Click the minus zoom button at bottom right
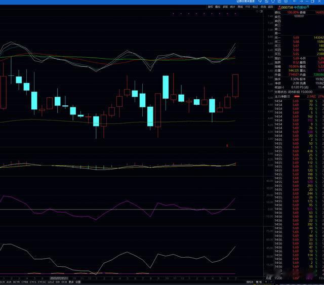Screen dimensions: 324x285 271,282
